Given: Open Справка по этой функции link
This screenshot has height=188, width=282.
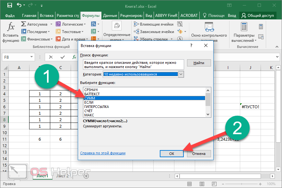Looking at the screenshot, I should [x=102, y=153].
